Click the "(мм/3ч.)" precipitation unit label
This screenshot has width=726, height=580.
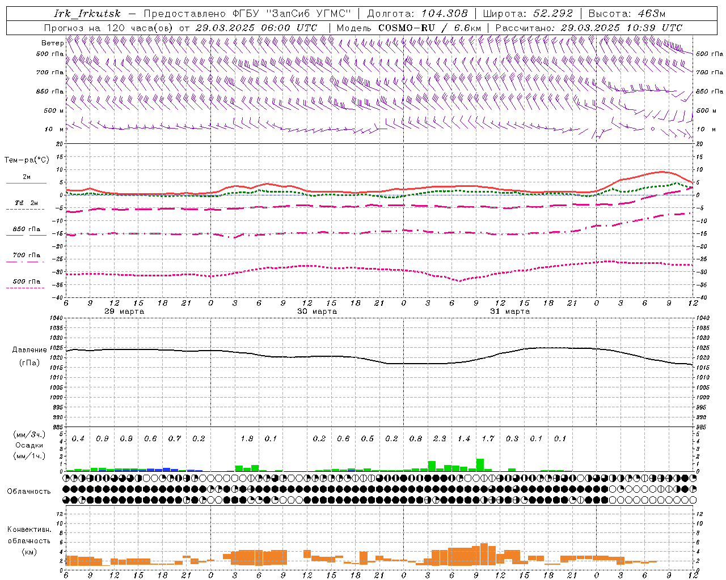click(x=29, y=435)
